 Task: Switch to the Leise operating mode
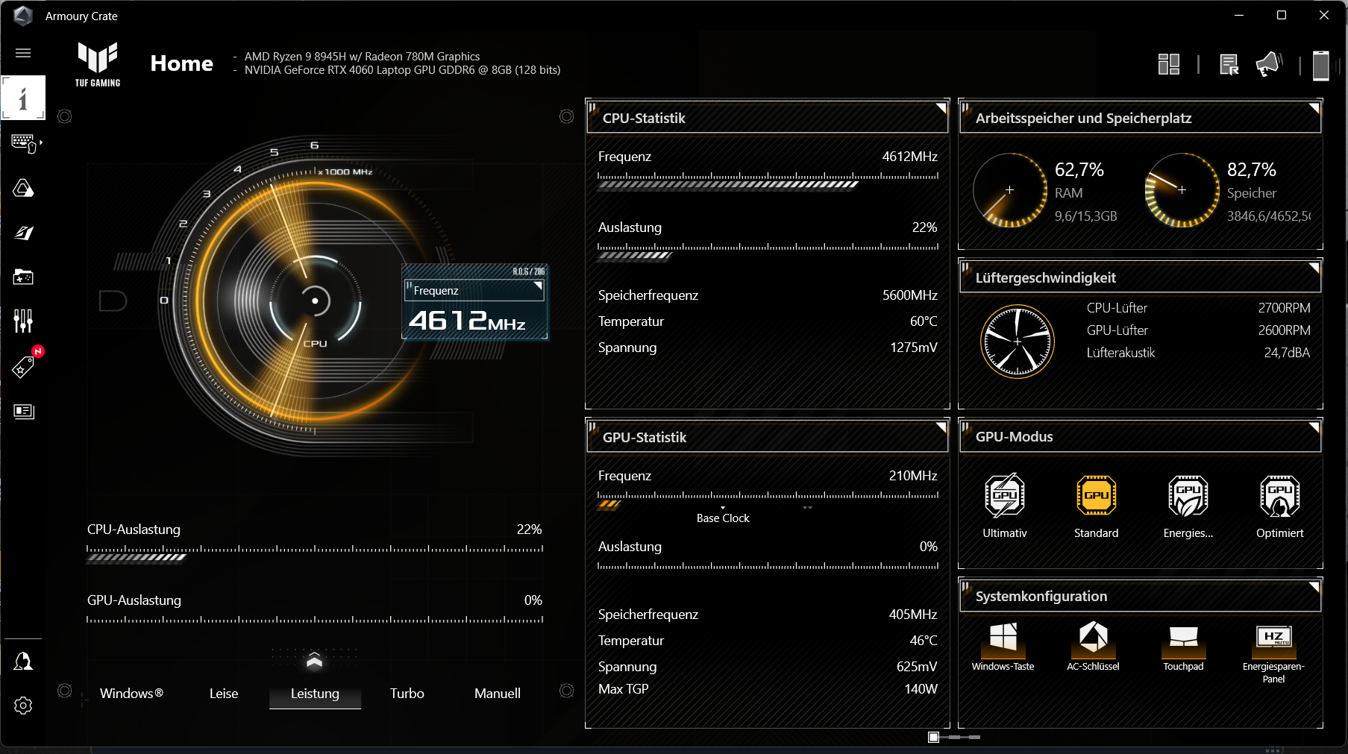point(224,694)
